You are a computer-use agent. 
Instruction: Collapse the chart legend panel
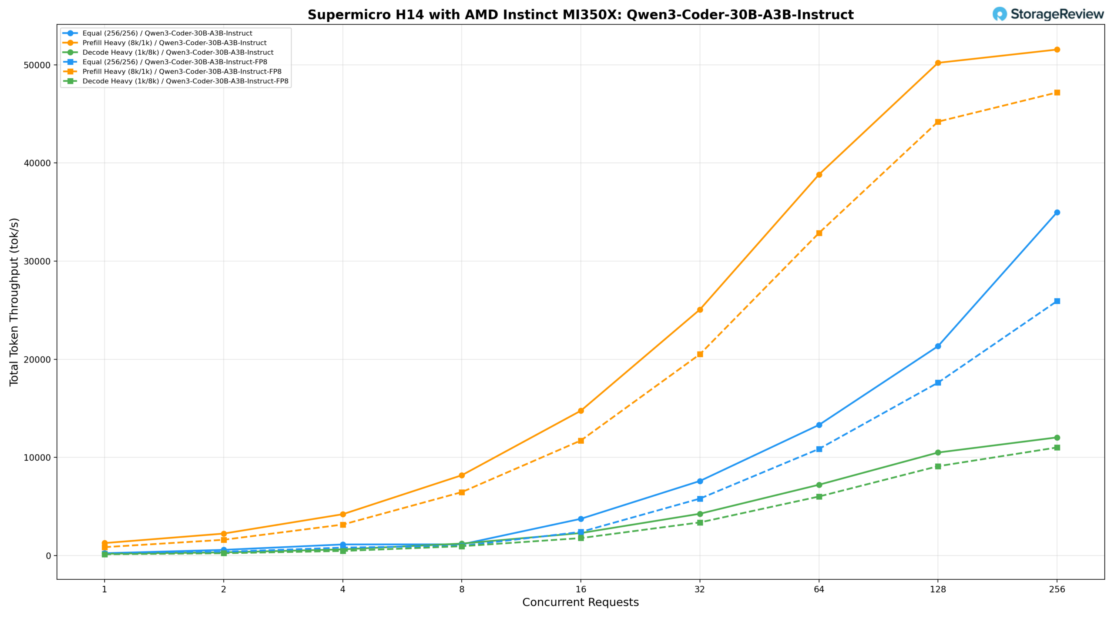(176, 56)
